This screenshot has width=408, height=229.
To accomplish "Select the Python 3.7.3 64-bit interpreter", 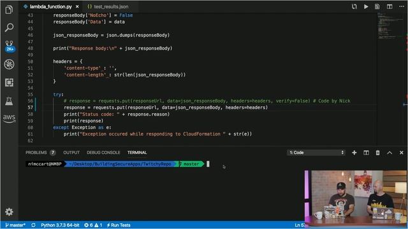I will click(60, 225).
